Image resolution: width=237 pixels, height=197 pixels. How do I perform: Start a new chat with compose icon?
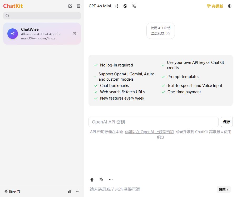tap(70, 6)
